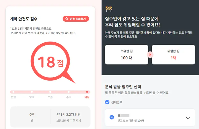Click the pink play arrow icon
The image size is (199, 129).
(x=150, y=55)
